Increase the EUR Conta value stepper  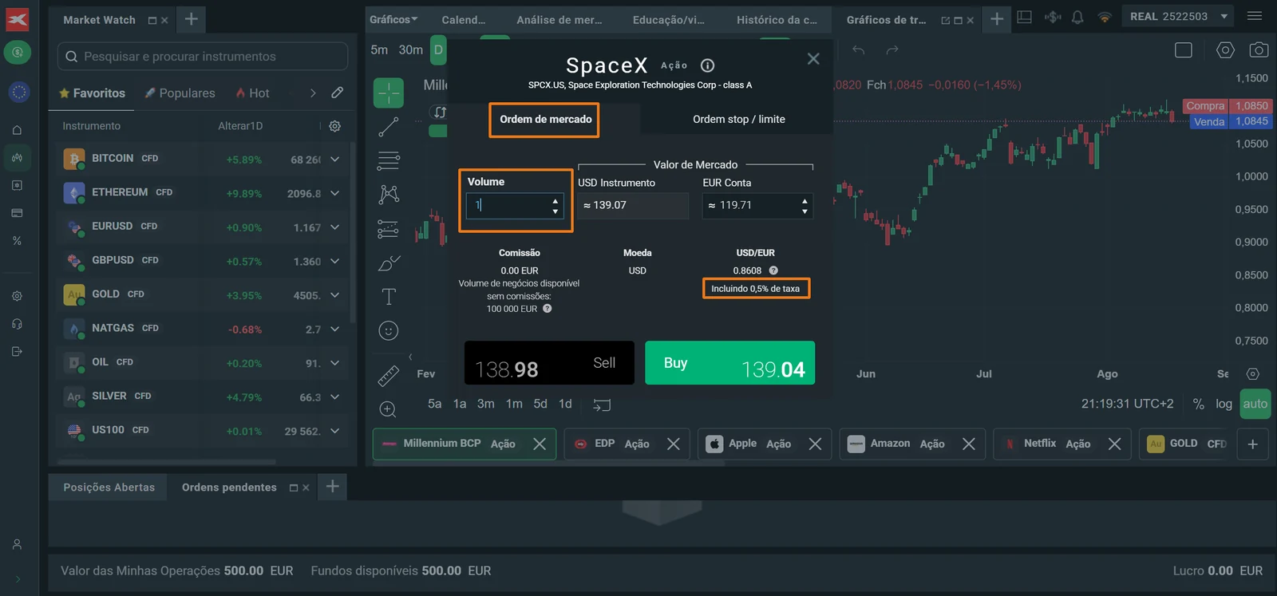(805, 200)
